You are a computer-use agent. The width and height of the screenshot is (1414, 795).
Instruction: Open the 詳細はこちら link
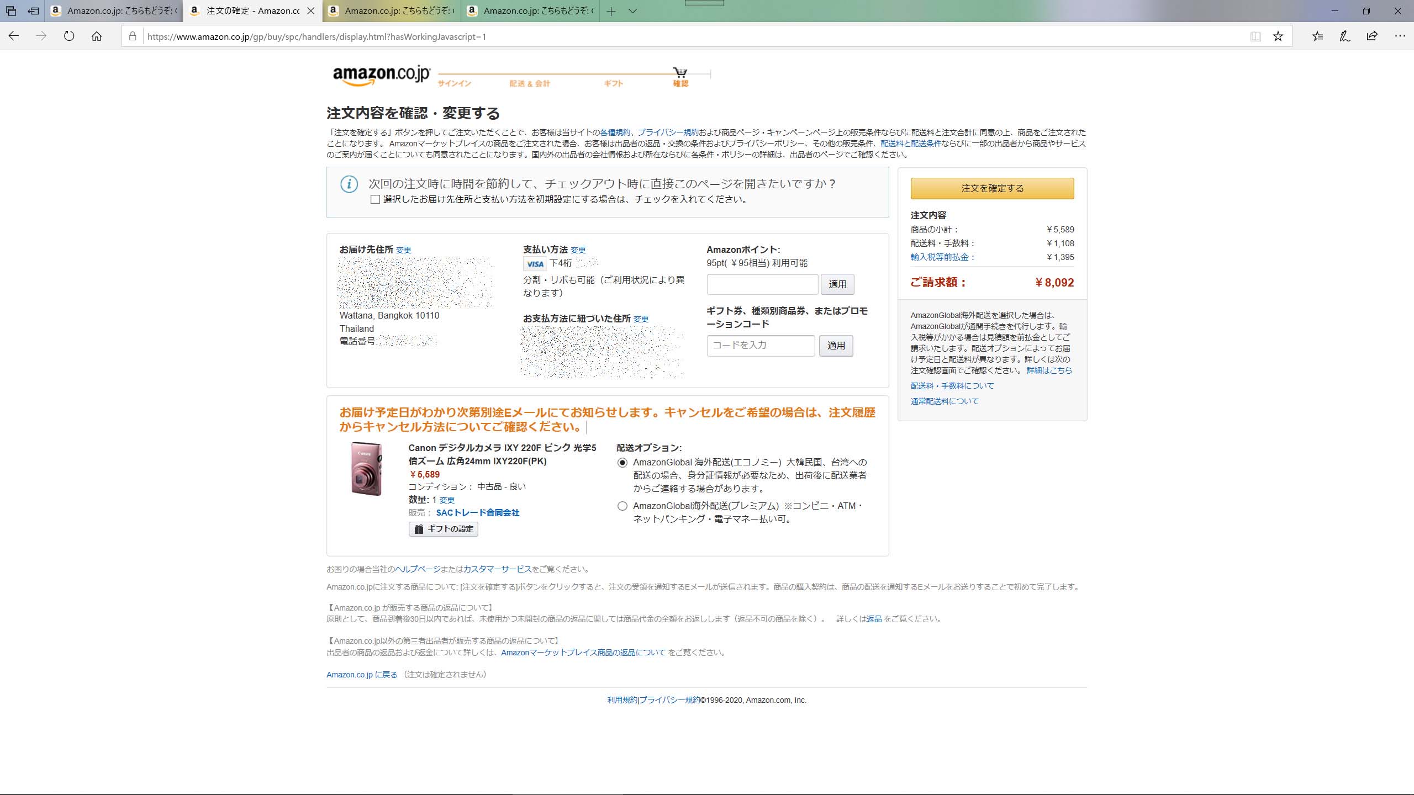click(x=1049, y=370)
